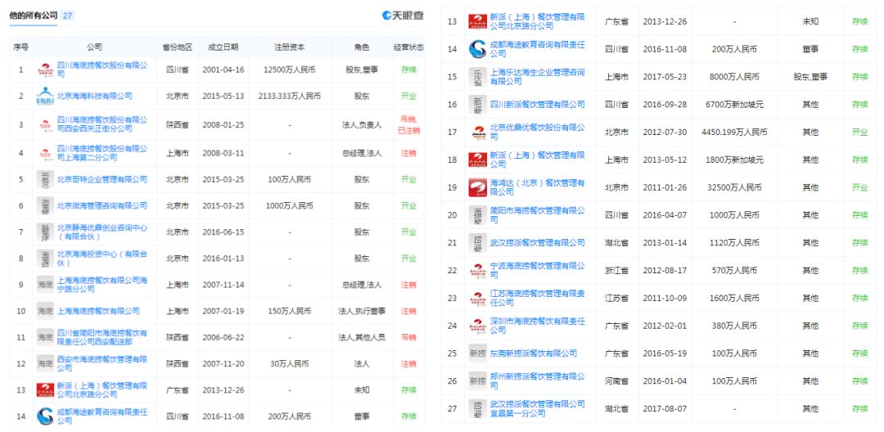Click the 深圳市海底捞餐饮 logo icon
Image resolution: width=884 pixels, height=432 pixels.
tap(477, 326)
